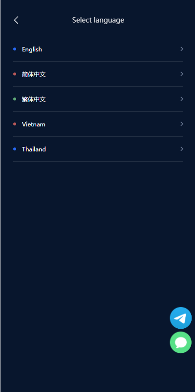The image size is (195, 392).
Task: Choose the Vietnam language label
Action: click(34, 124)
